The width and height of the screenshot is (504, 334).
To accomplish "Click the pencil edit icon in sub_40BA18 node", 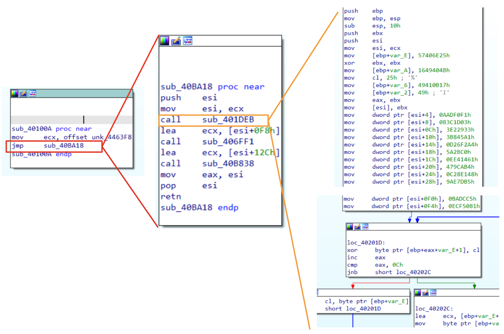I will tap(176, 41).
